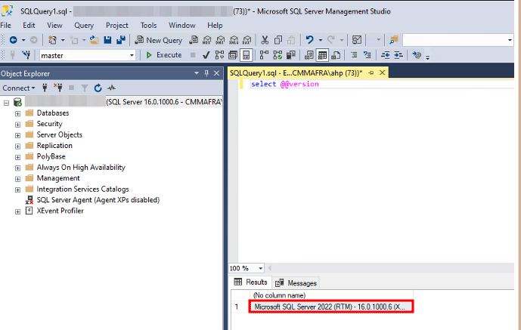Open the Query menu
The width and height of the screenshot is (521, 330).
coord(83,25)
